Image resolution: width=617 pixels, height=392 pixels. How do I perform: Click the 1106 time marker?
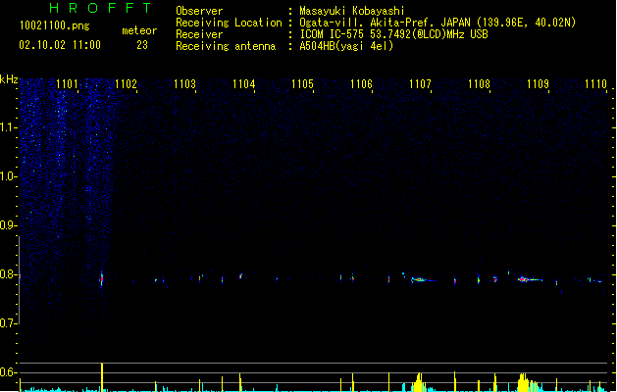pos(361,84)
